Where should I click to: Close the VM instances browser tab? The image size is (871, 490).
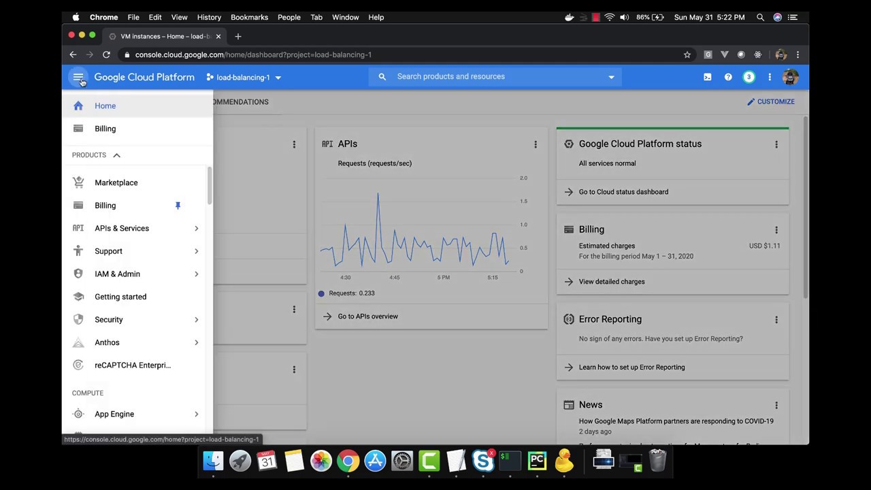click(218, 36)
